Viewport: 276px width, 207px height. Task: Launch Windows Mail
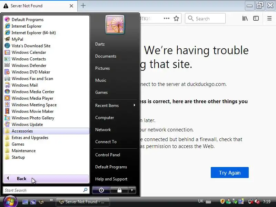point(46,85)
